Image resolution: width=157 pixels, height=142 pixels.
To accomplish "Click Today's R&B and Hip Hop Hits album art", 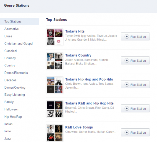I will coord(54,109).
